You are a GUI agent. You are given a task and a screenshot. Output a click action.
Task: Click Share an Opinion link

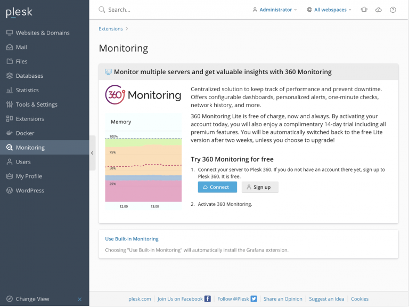pyautogui.click(x=283, y=299)
